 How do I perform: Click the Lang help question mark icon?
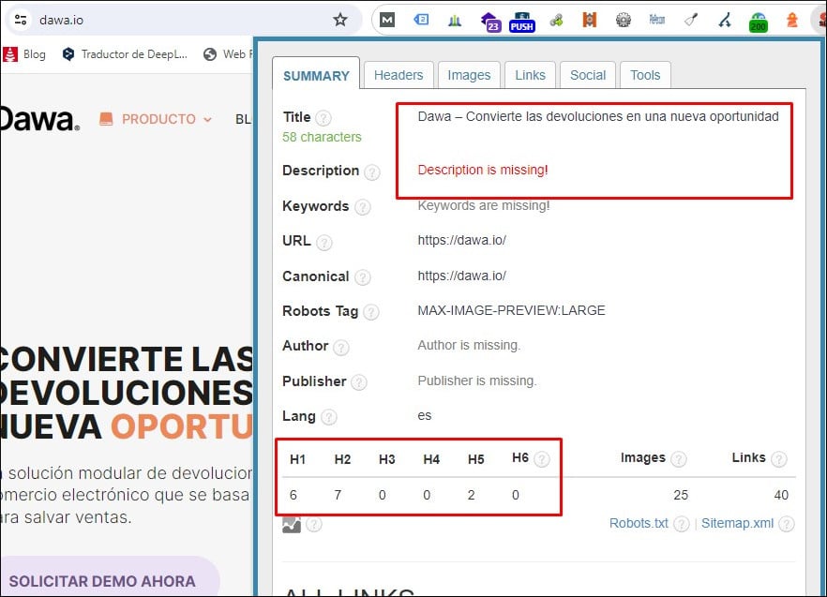coord(328,417)
